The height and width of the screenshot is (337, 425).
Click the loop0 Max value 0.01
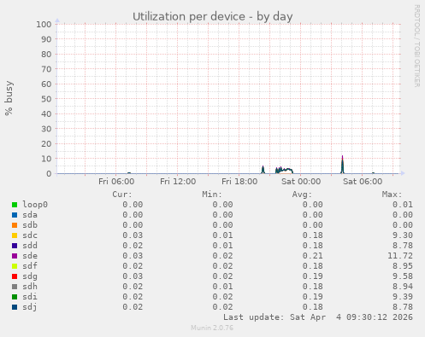(x=403, y=205)
